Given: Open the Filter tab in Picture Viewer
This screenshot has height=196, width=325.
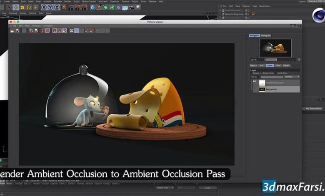Looking at the screenshot, I should click(278, 65).
